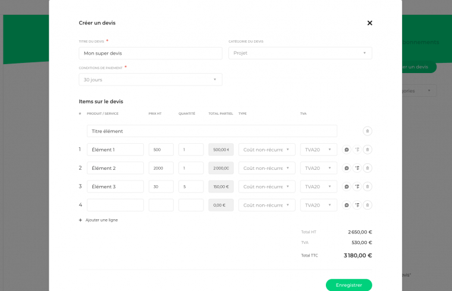The image size is (452, 291).
Task: Click the PRODUIT / SERVICE column header
Action: point(103,113)
